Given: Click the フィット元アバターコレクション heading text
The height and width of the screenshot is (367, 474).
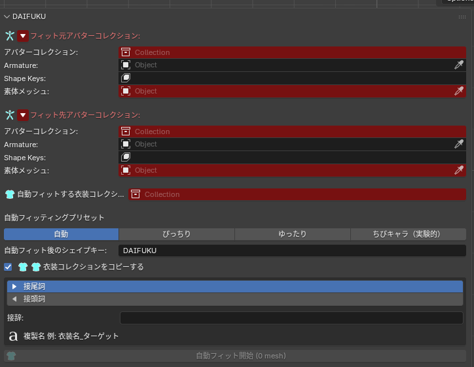Looking at the screenshot, I should click(x=85, y=36).
